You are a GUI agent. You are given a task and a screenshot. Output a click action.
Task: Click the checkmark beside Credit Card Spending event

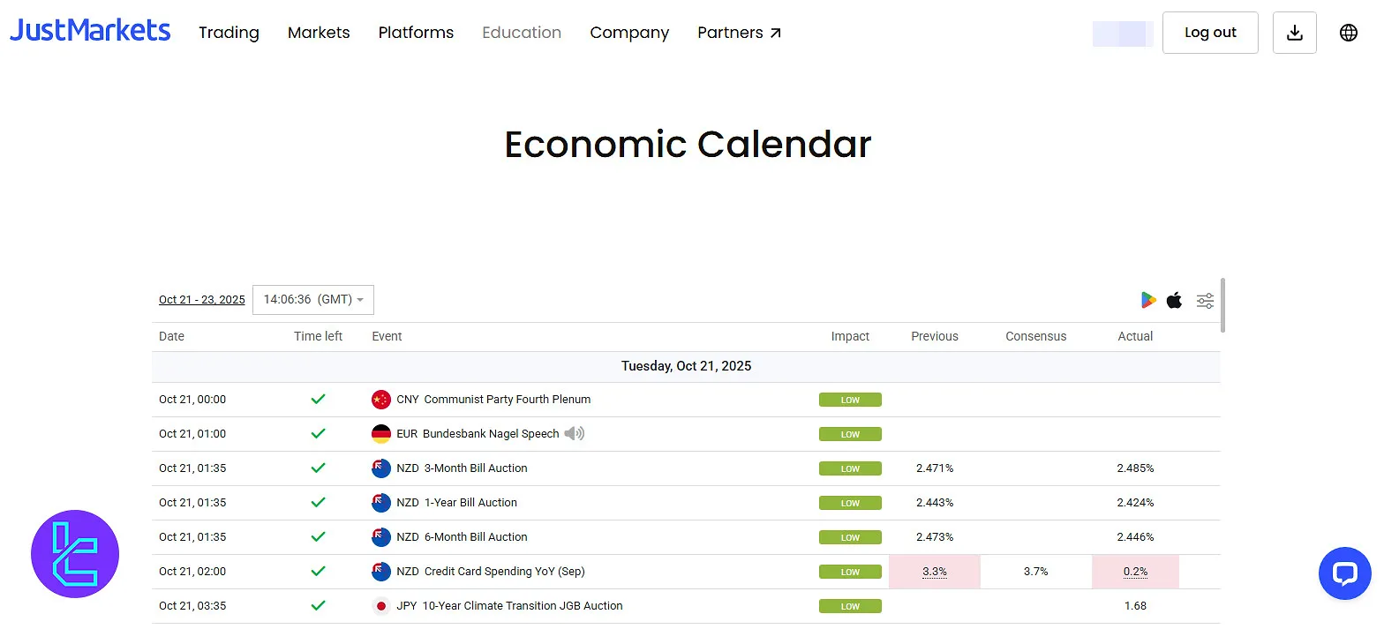coord(319,571)
